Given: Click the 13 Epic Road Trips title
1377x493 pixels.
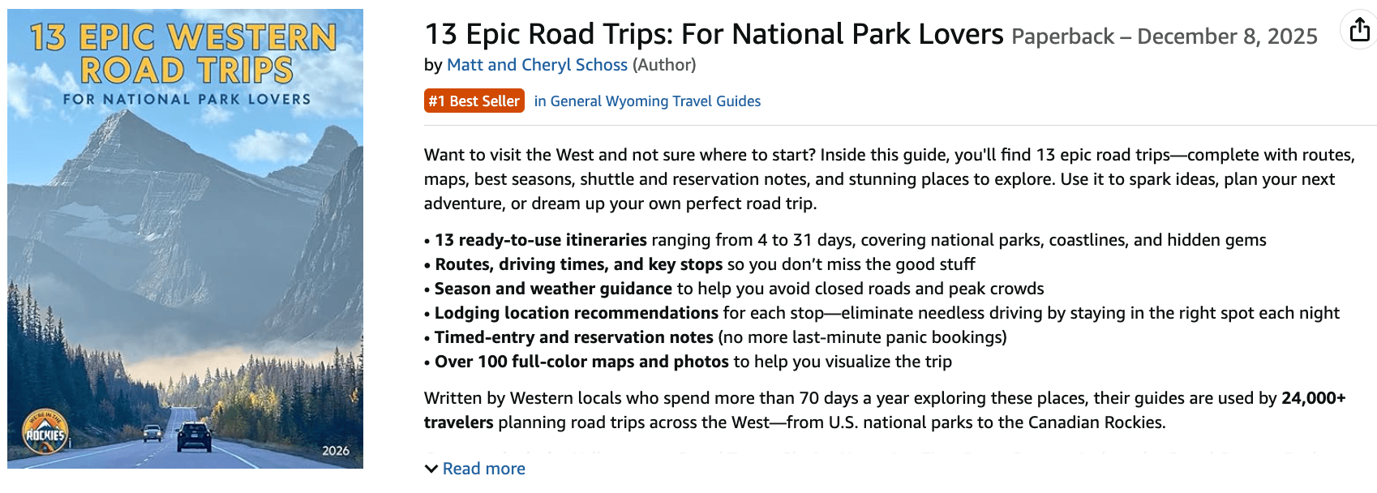Looking at the screenshot, I should [714, 35].
